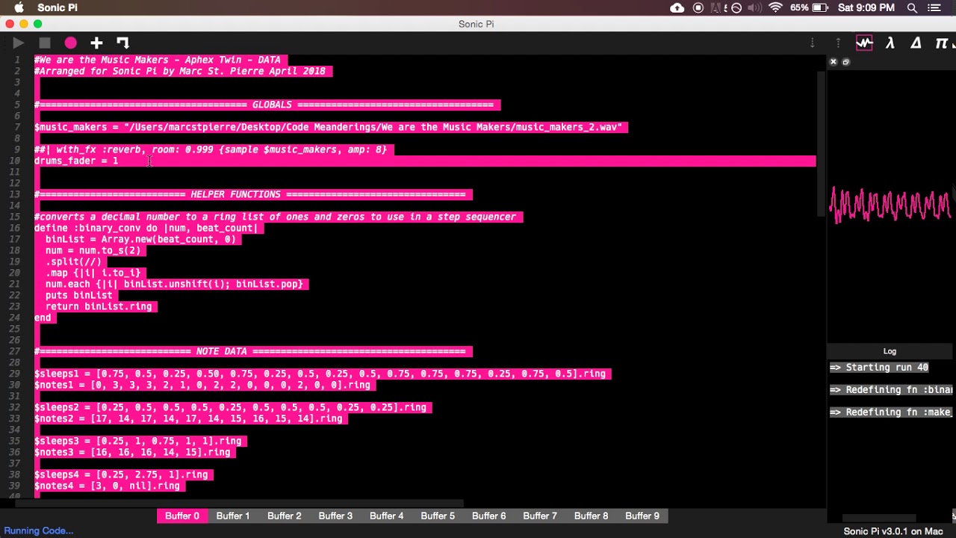Screen dimensions: 956x538
Task: Click the Load file arrow icon
Action: 123,43
